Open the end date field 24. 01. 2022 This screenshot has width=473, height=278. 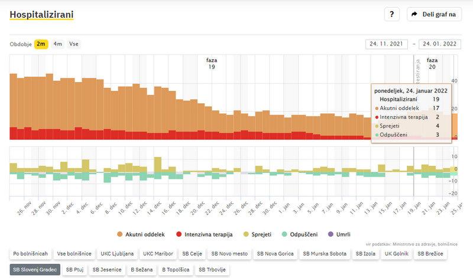(x=440, y=44)
